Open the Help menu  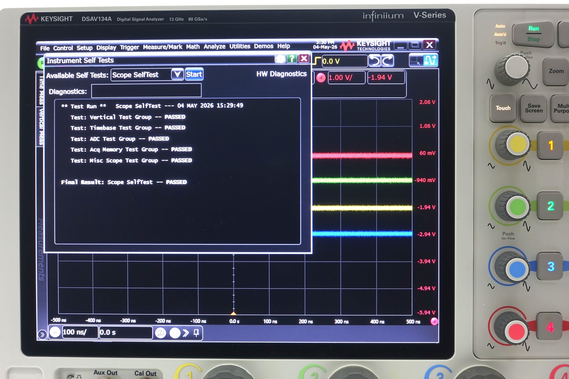(283, 46)
